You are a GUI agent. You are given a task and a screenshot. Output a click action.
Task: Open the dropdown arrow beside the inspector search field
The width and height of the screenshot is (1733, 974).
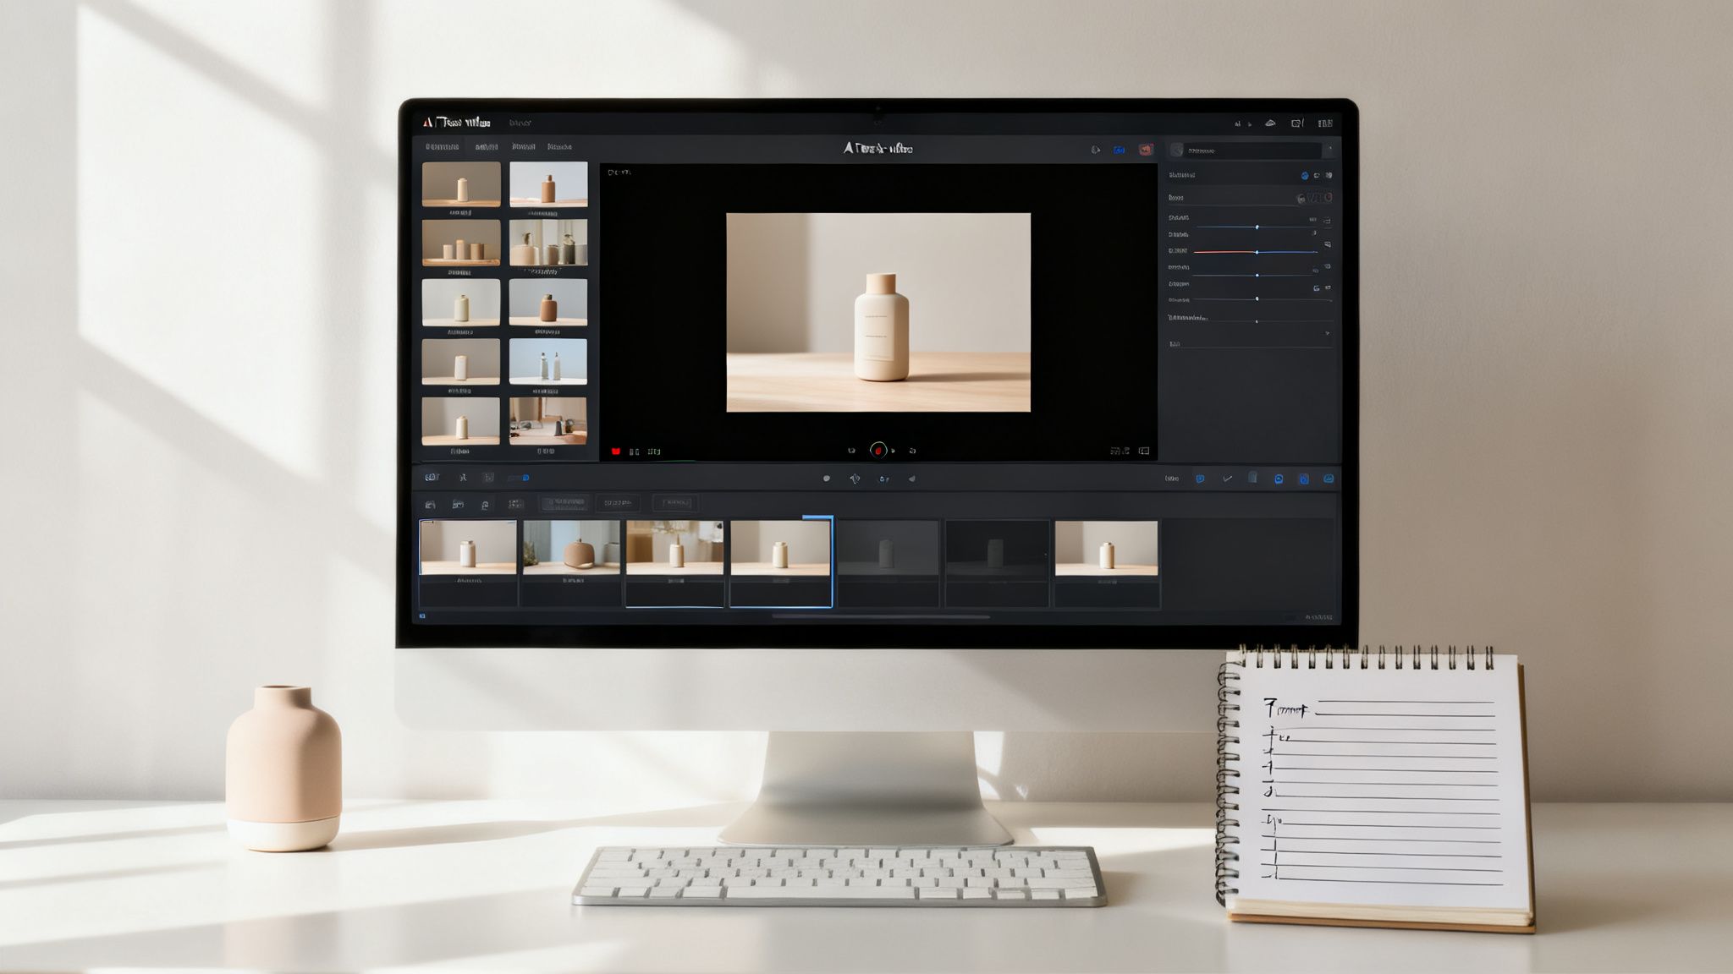[1329, 150]
